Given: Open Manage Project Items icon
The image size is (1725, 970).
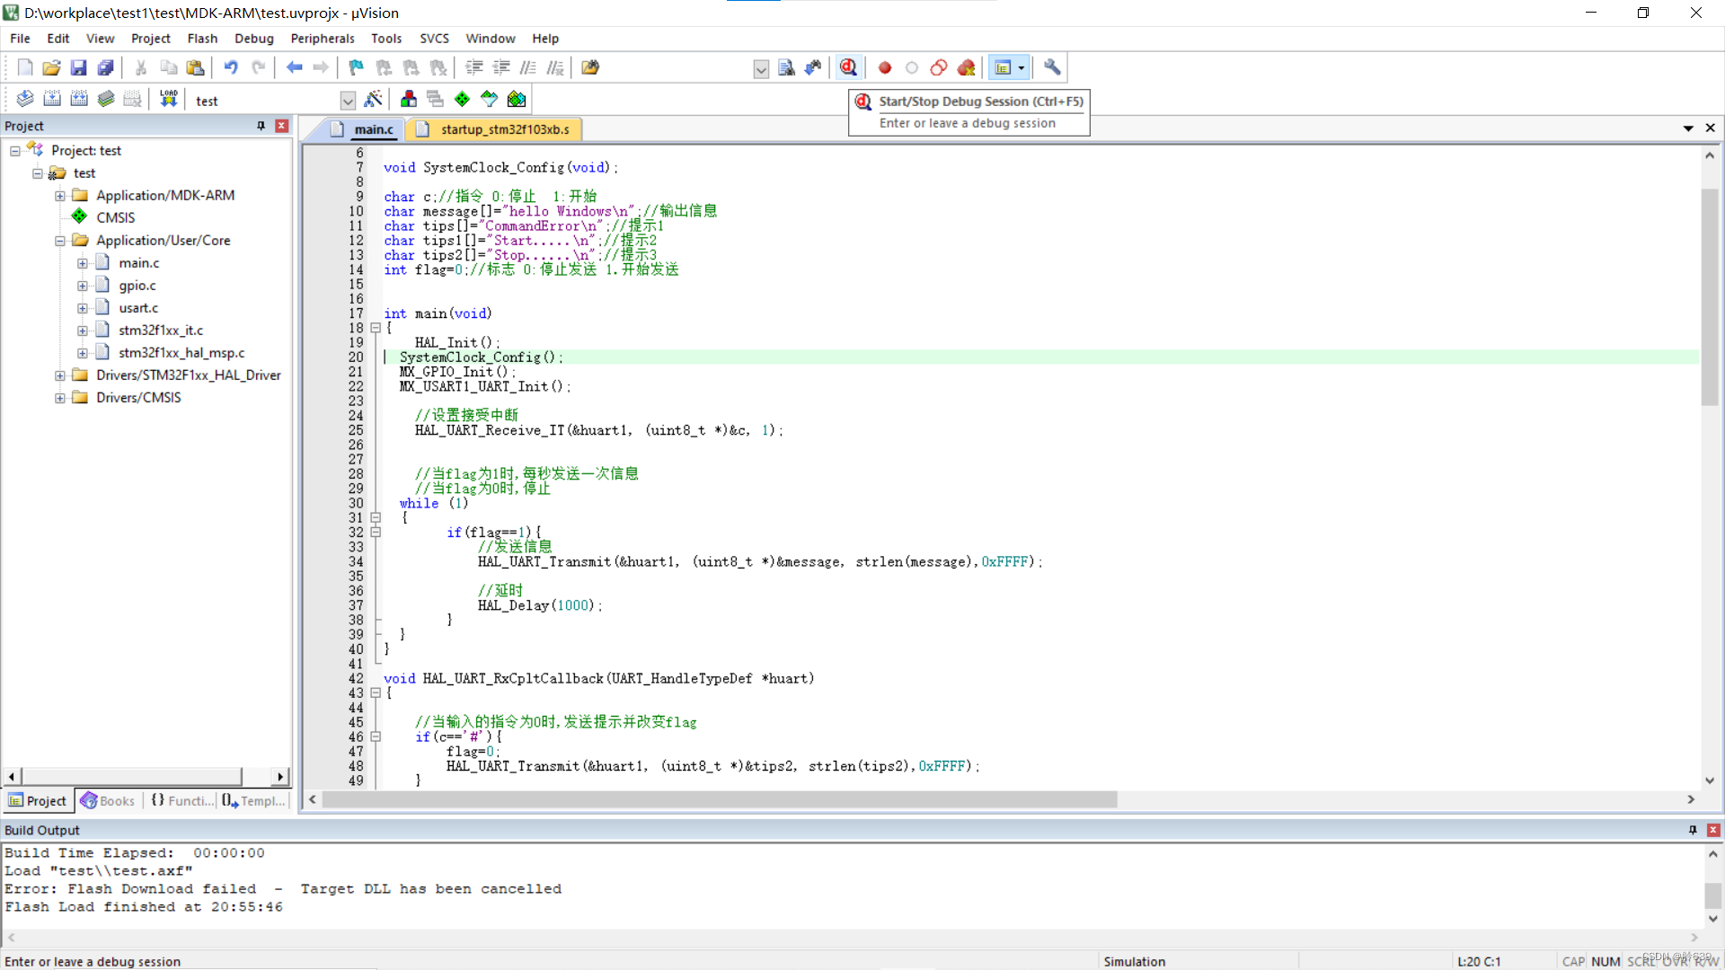Looking at the screenshot, I should click(x=409, y=99).
